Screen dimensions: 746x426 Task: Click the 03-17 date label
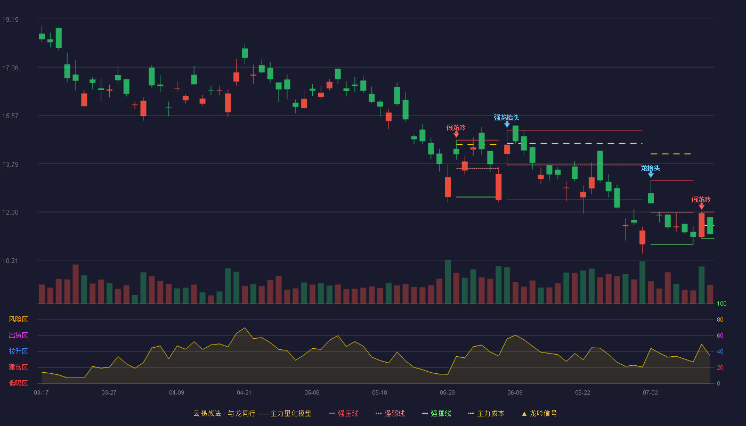pyautogui.click(x=41, y=392)
